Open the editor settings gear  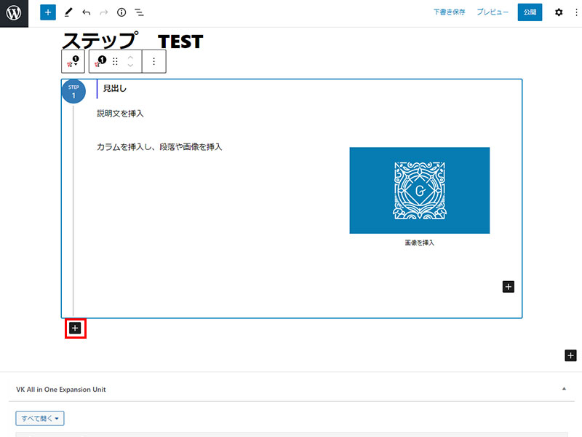[559, 12]
